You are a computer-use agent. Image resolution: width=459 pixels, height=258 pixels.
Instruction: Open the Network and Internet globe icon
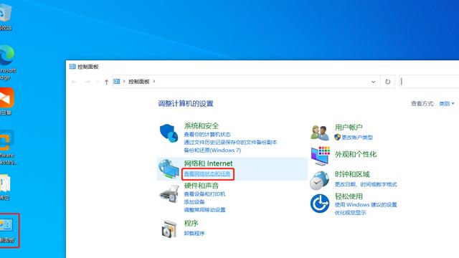click(x=169, y=168)
